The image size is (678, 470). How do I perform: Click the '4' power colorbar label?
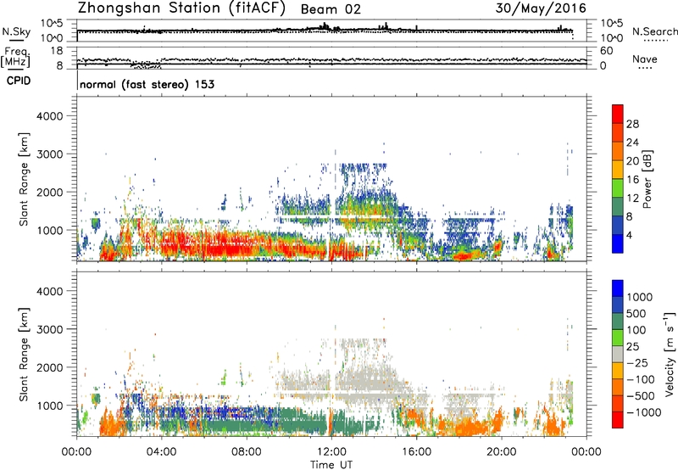tap(630, 235)
